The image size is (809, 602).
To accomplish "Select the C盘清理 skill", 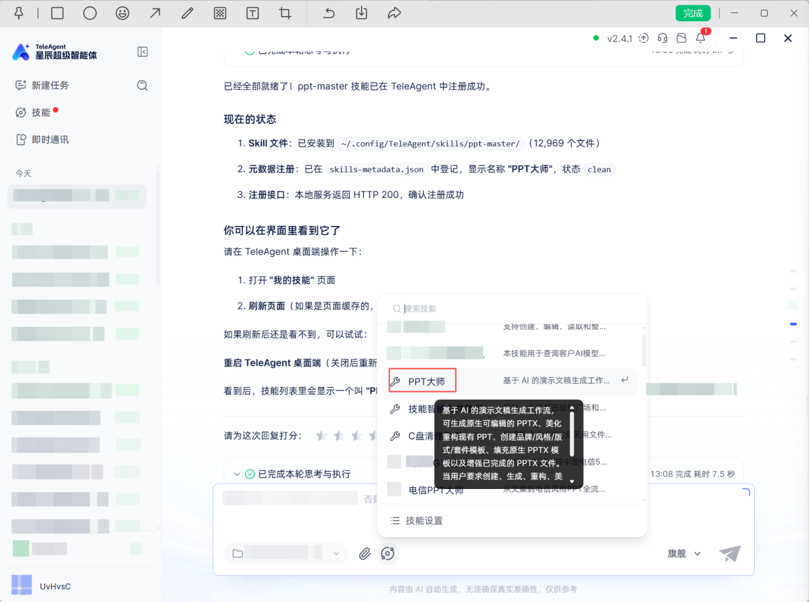I will (509, 436).
